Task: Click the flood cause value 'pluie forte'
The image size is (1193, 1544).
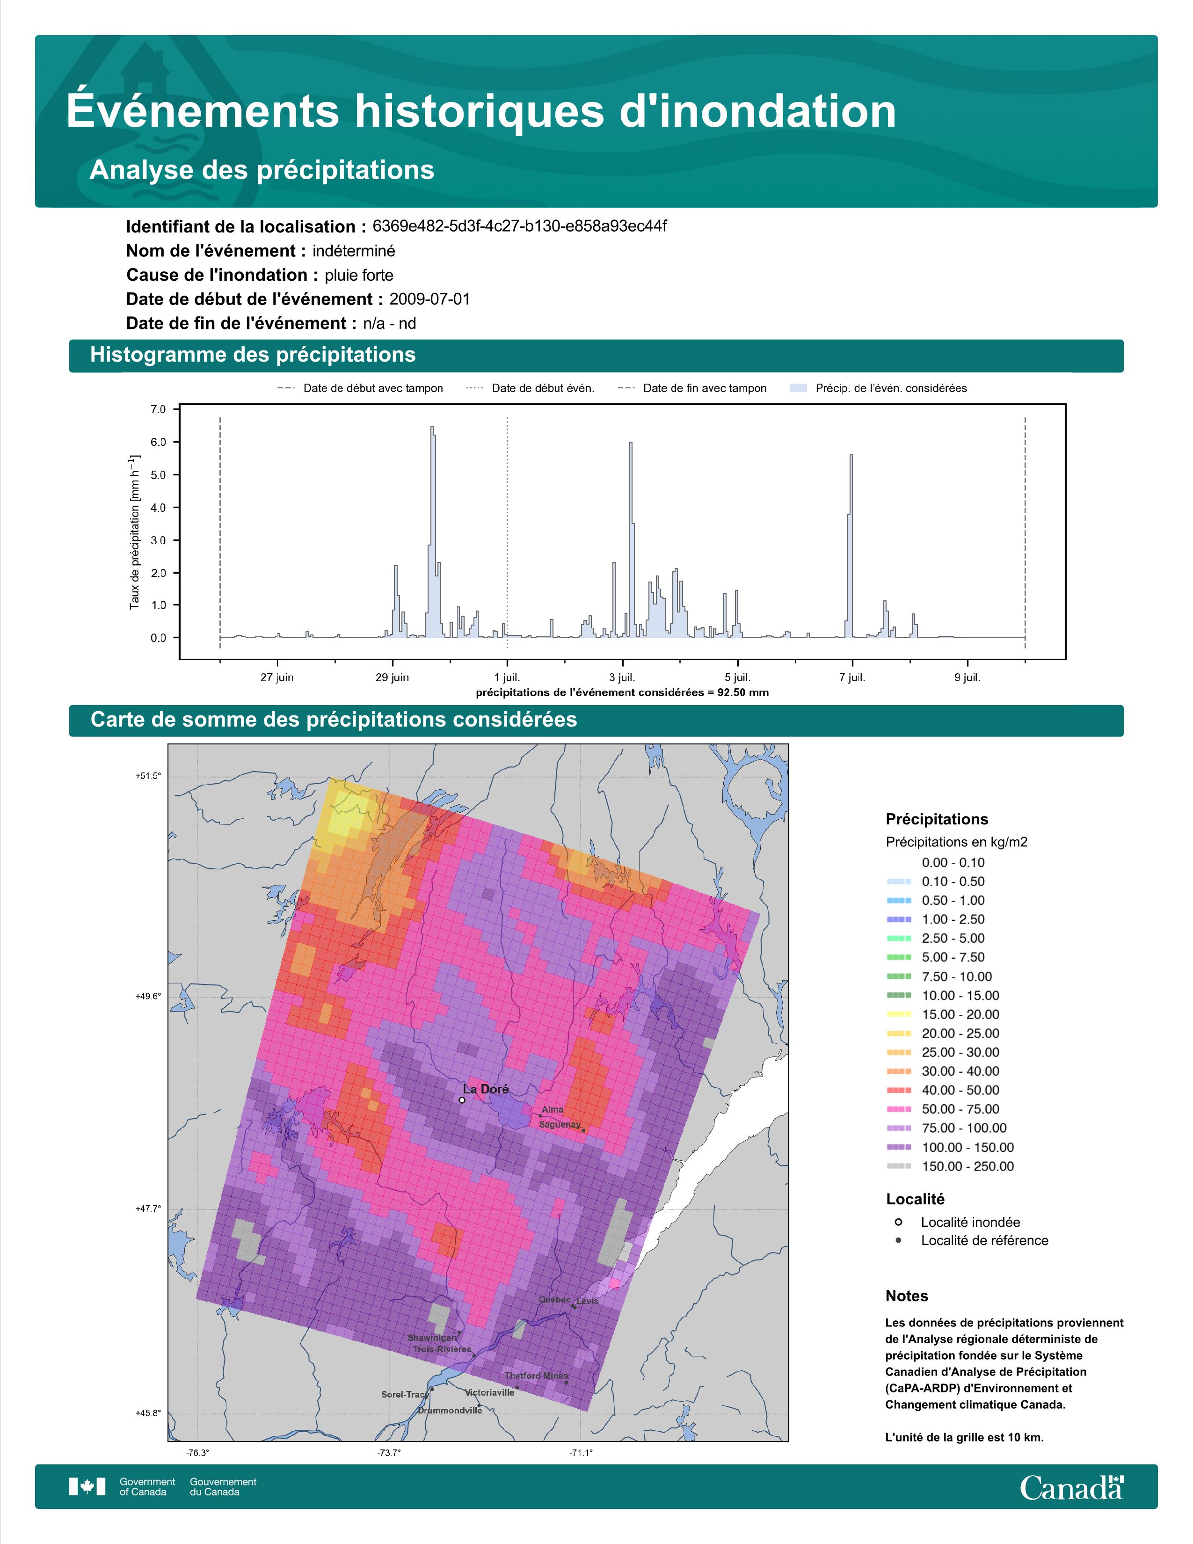Action: 359,275
